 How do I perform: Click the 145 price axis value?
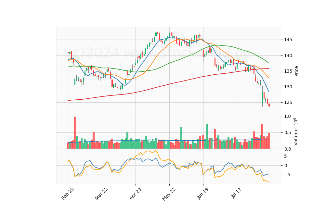click(288, 40)
